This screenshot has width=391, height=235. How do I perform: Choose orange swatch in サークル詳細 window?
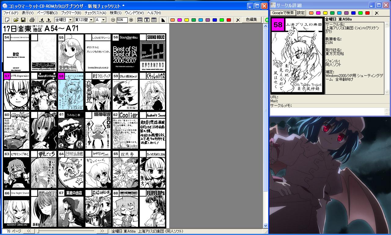click(311, 13)
